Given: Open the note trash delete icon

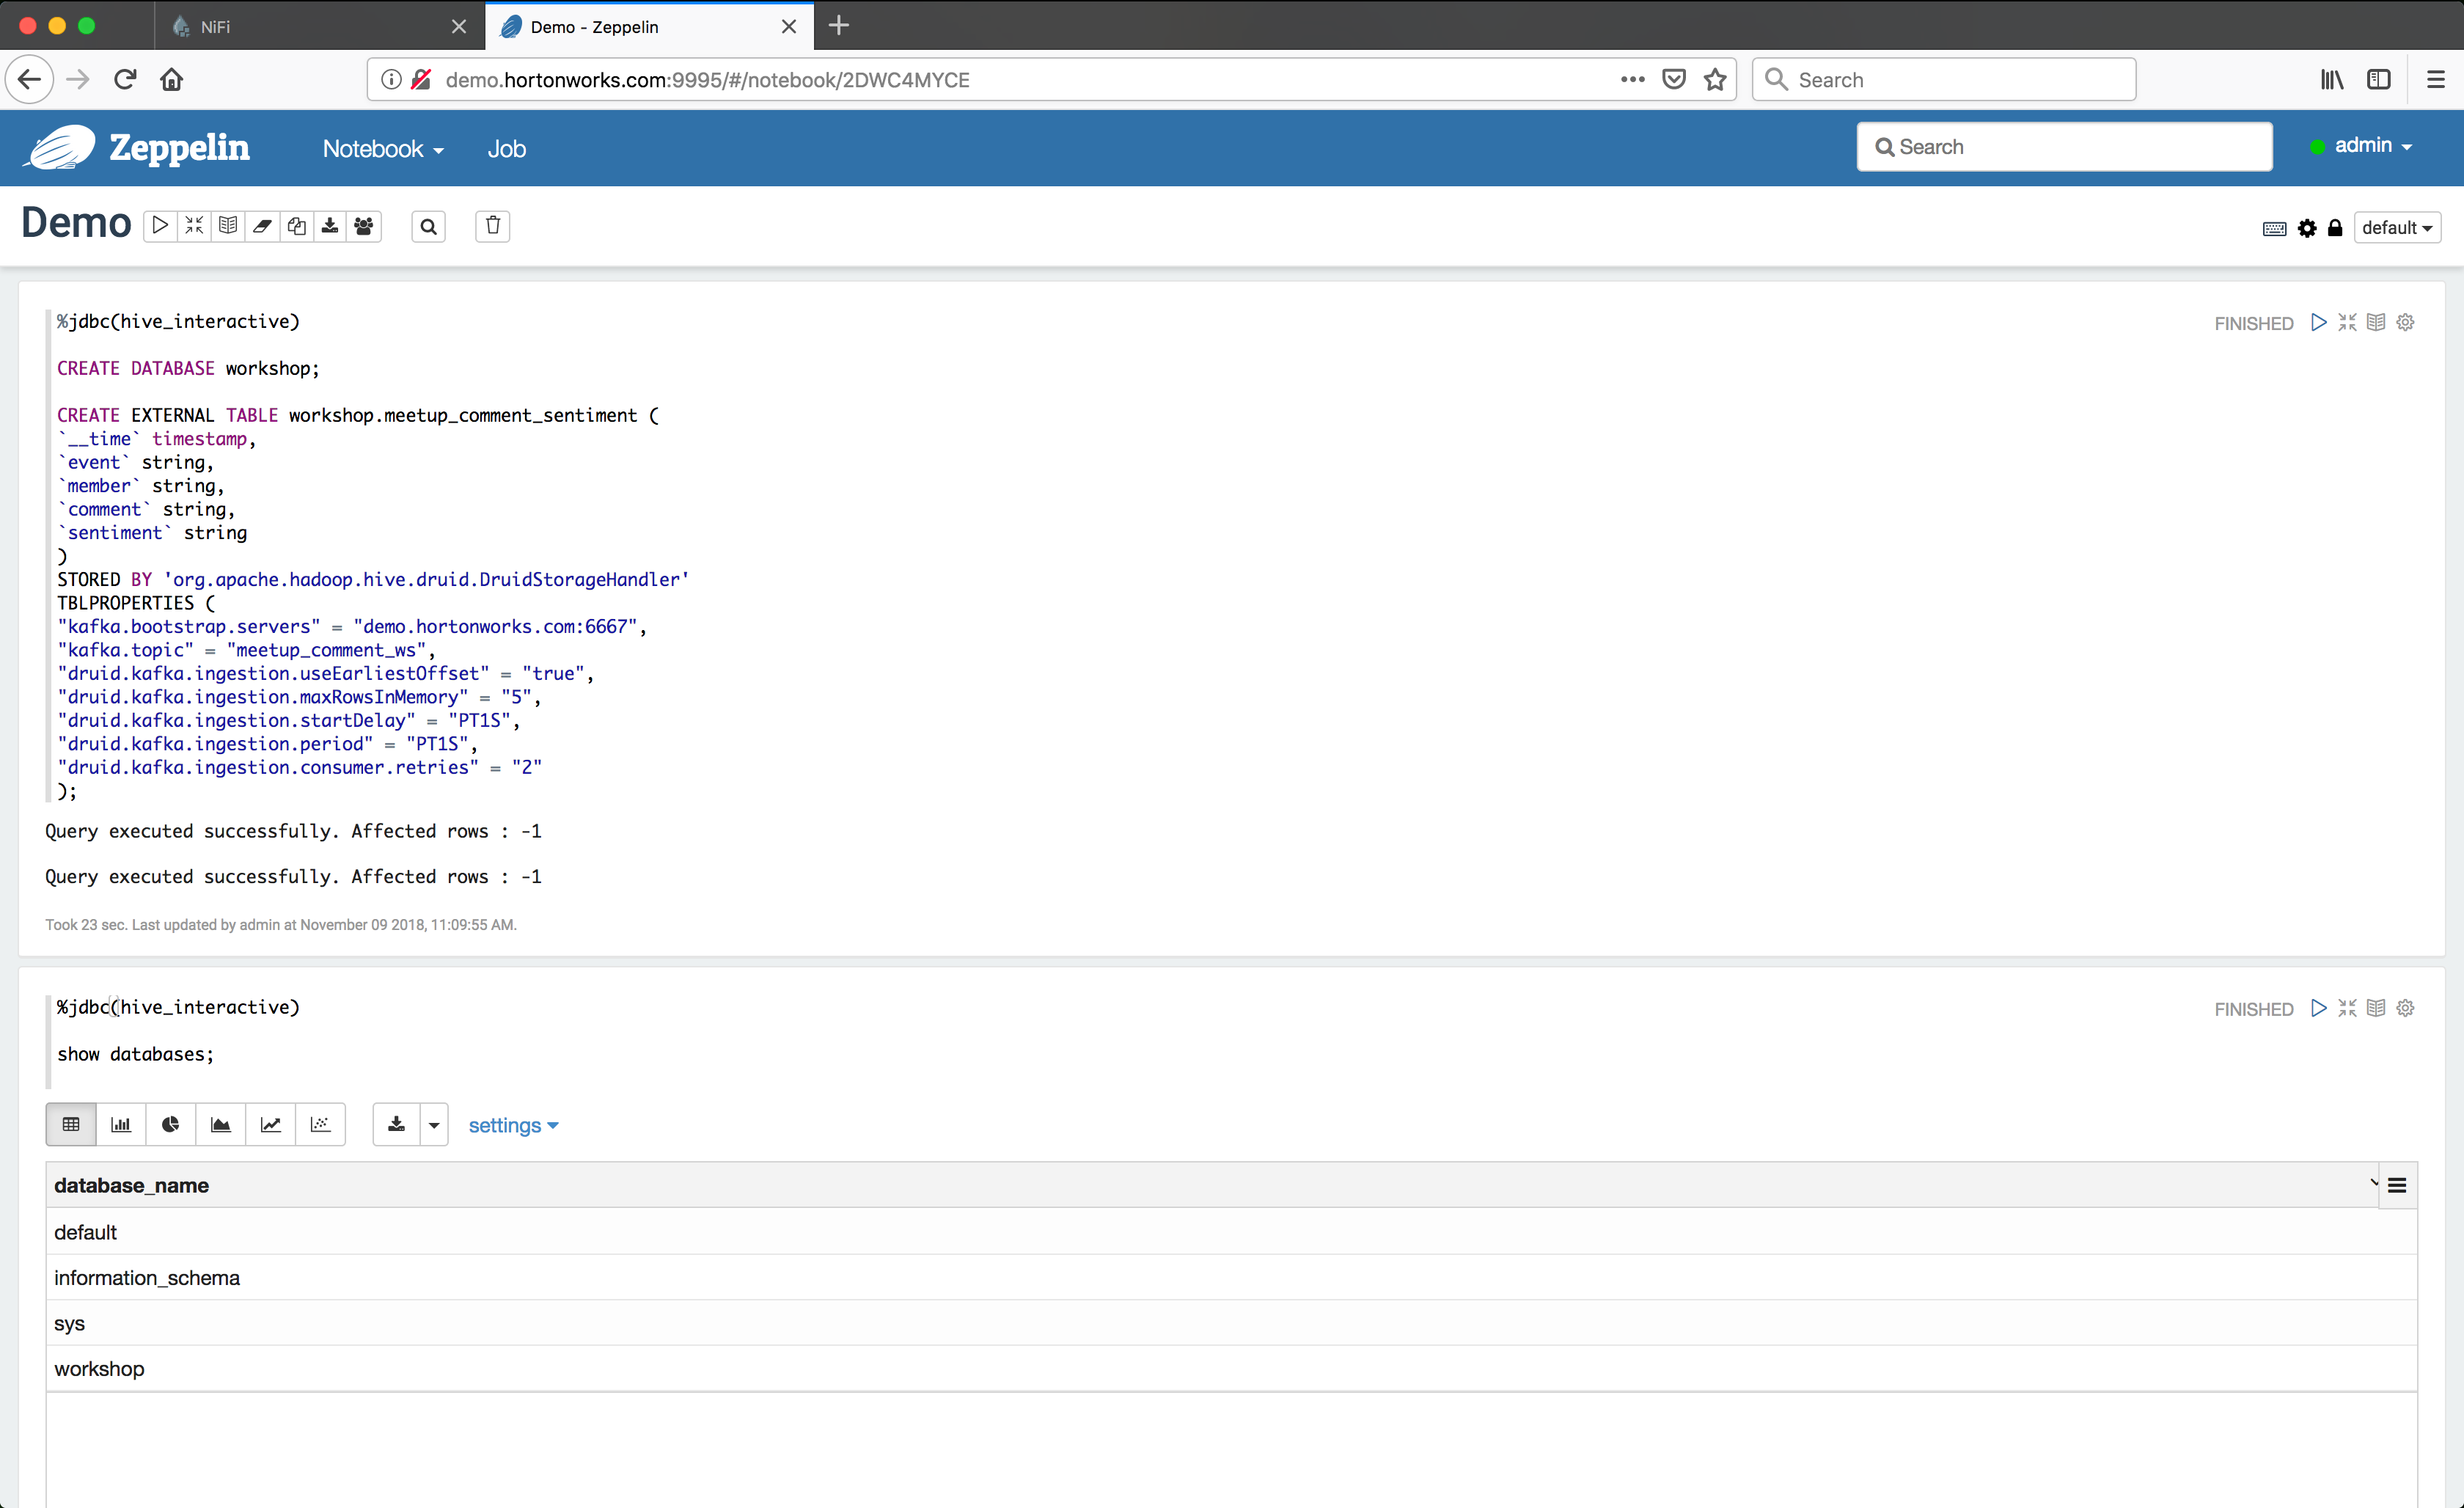Looking at the screenshot, I should pyautogui.click(x=492, y=226).
